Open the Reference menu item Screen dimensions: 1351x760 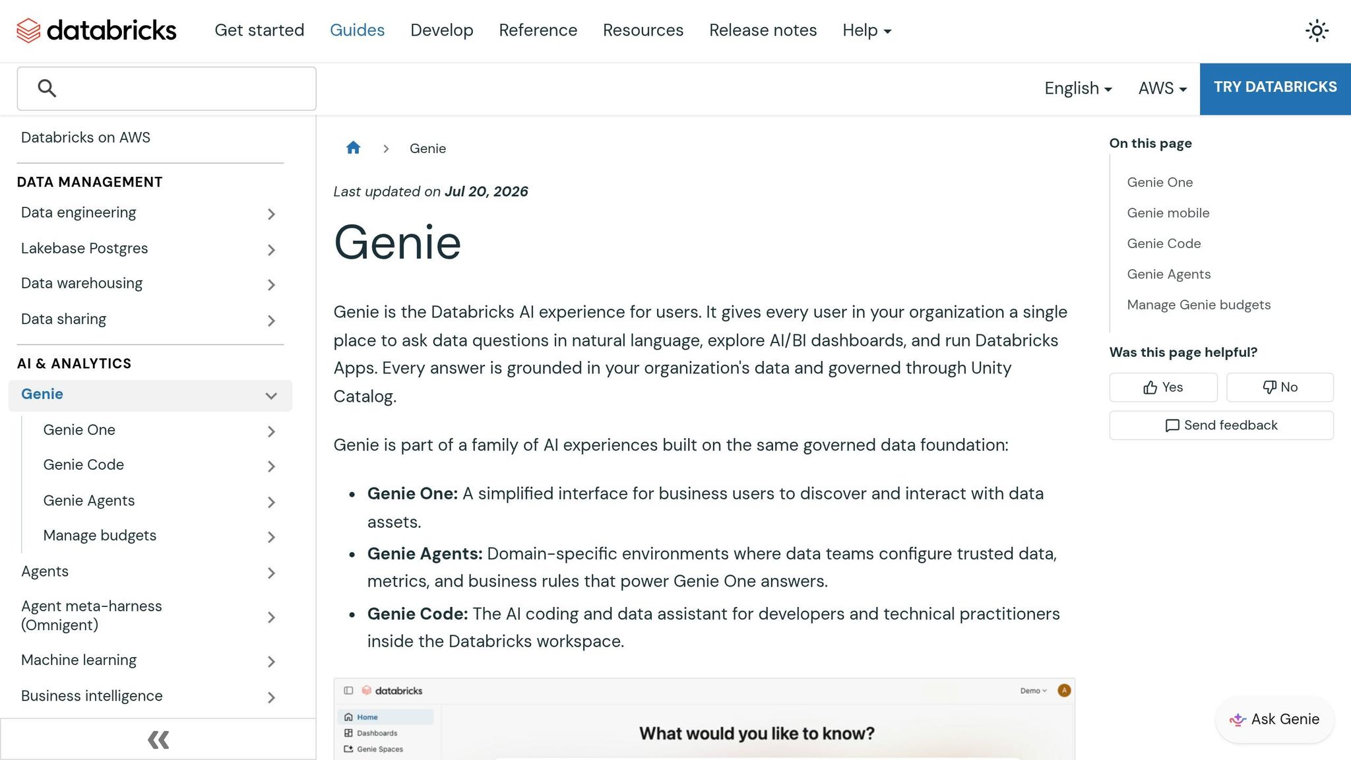(538, 30)
